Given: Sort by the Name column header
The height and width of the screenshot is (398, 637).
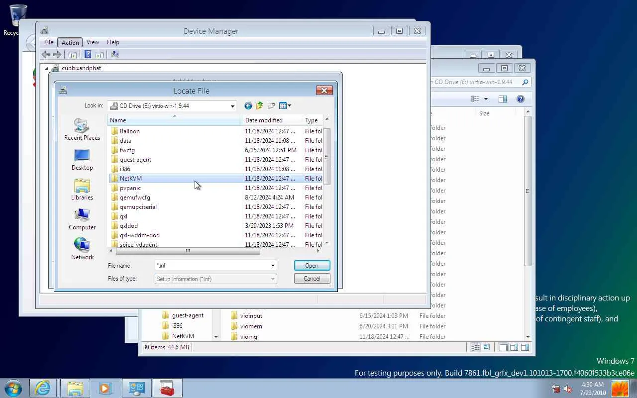Looking at the screenshot, I should (175, 120).
